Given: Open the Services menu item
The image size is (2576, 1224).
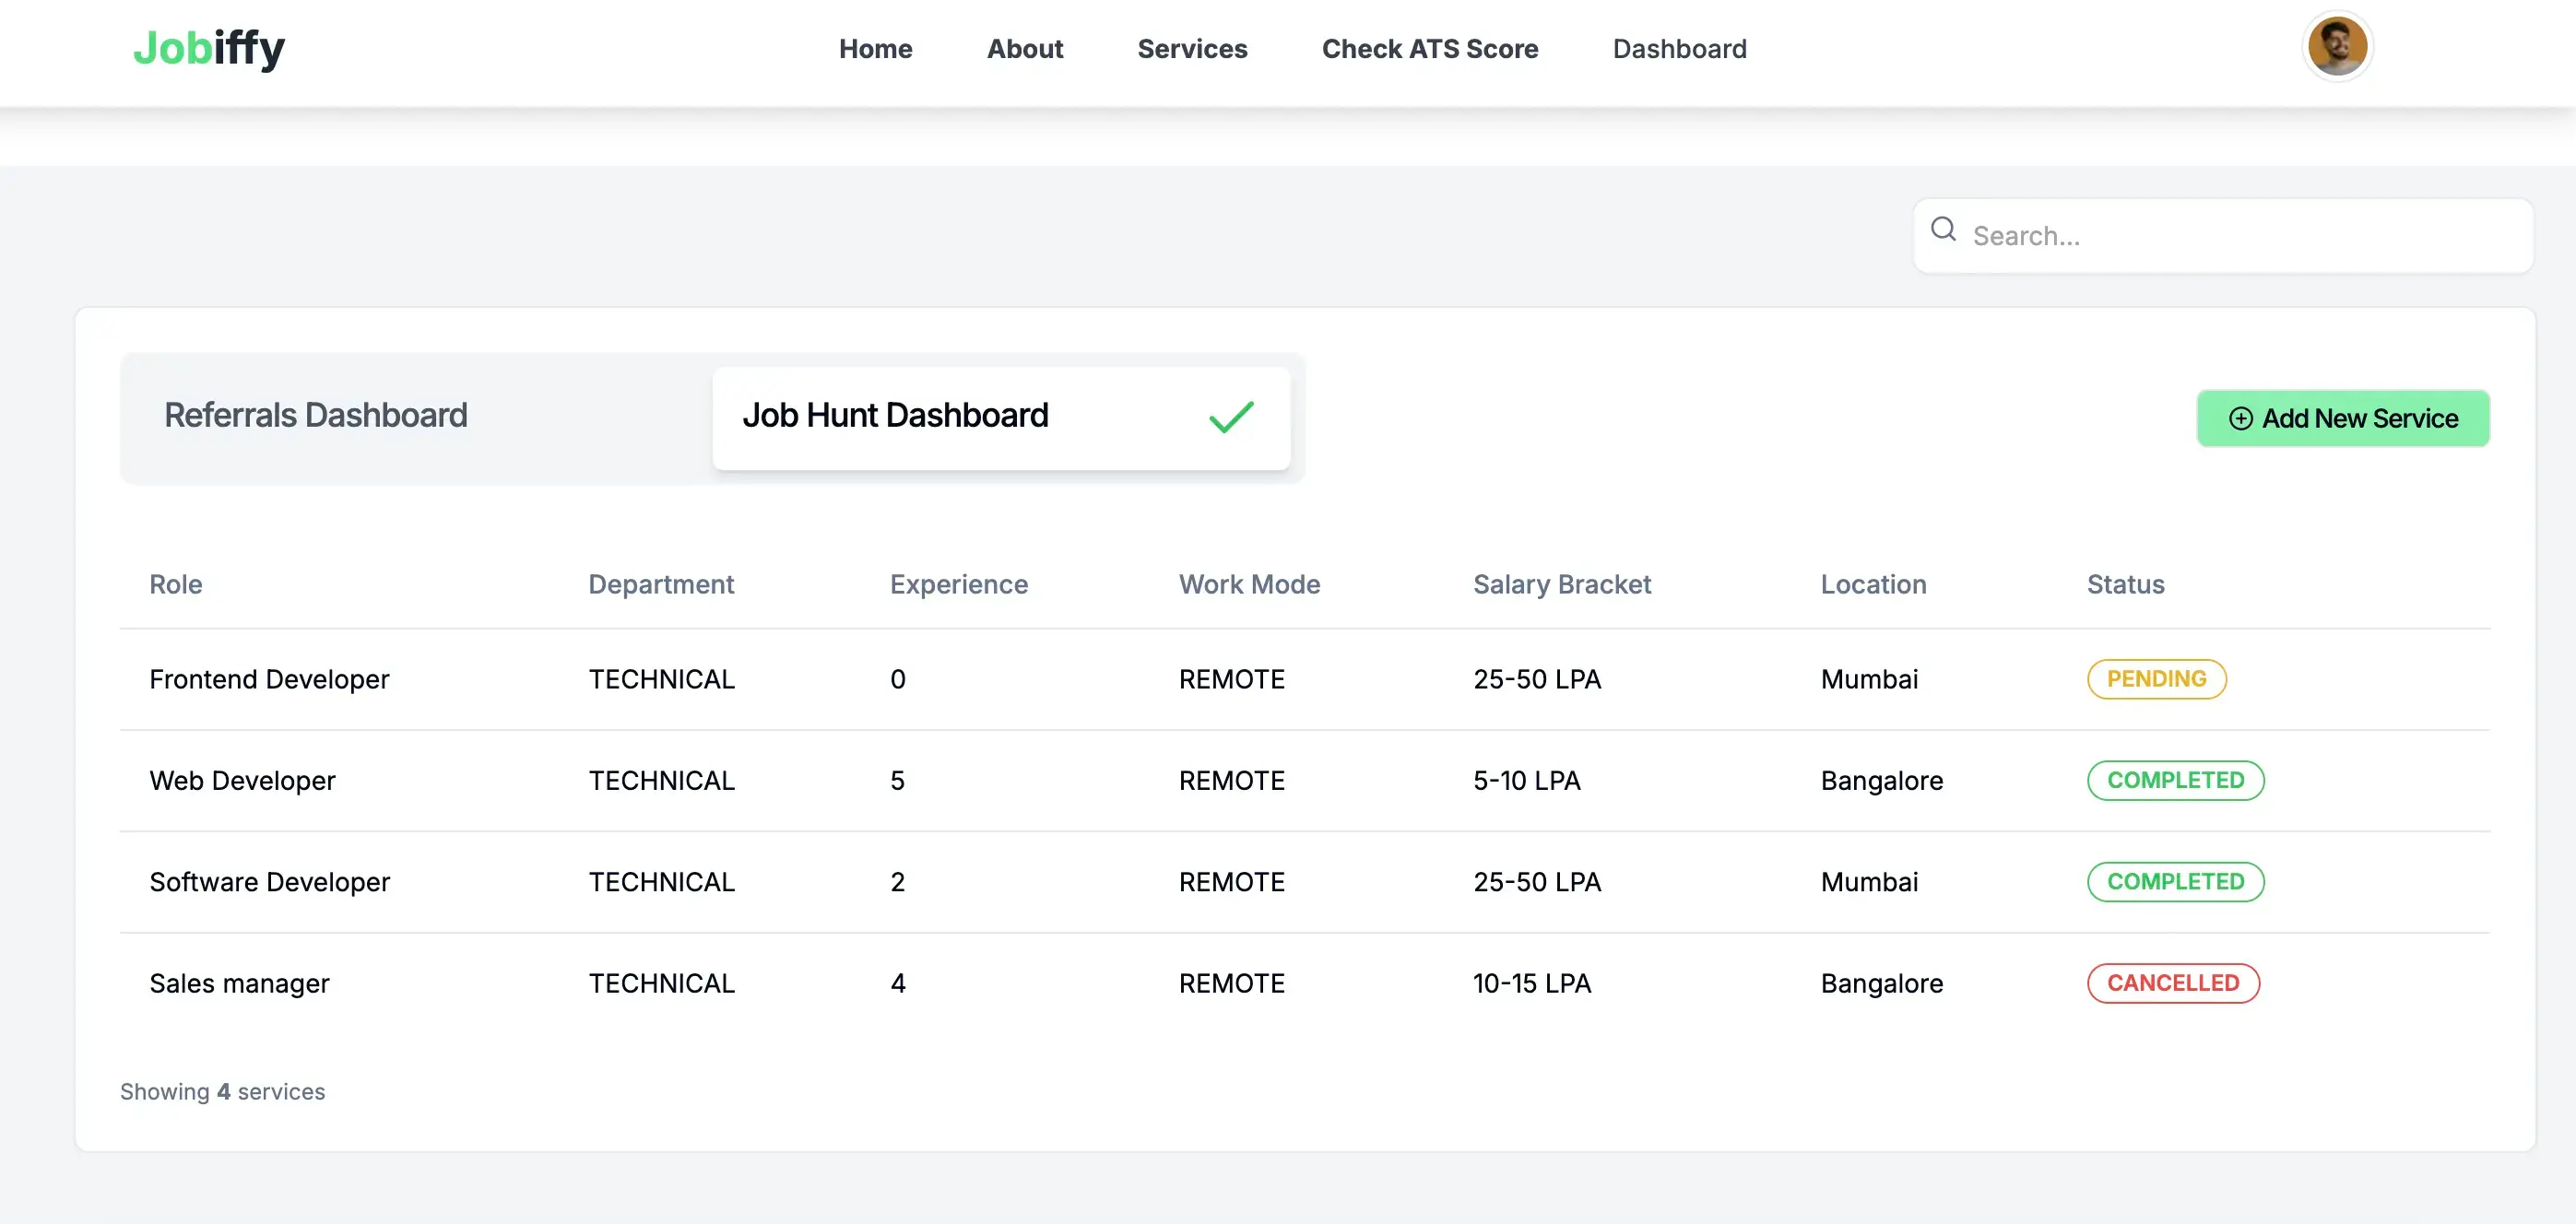Looking at the screenshot, I should point(1192,49).
